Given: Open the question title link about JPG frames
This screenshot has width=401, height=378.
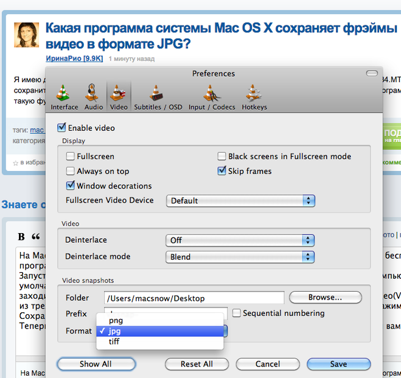Looking at the screenshot, I should [221, 36].
